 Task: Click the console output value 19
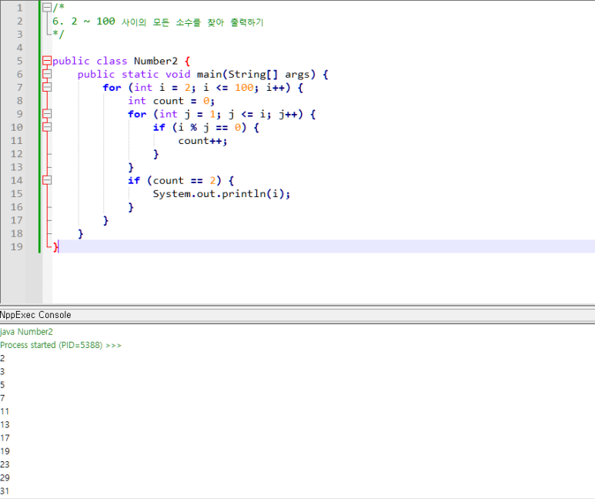pos(5,451)
